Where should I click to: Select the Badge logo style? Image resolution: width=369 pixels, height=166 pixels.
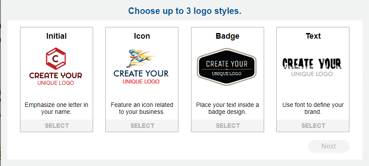pyautogui.click(x=228, y=126)
